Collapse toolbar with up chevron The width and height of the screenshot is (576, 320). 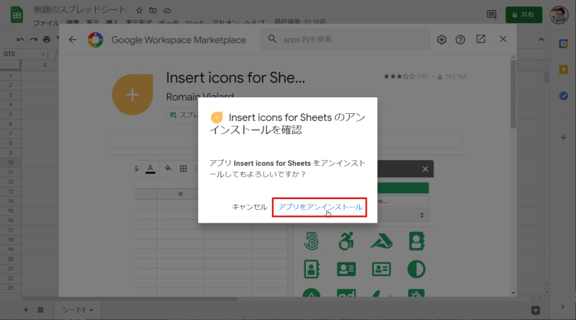click(x=541, y=40)
